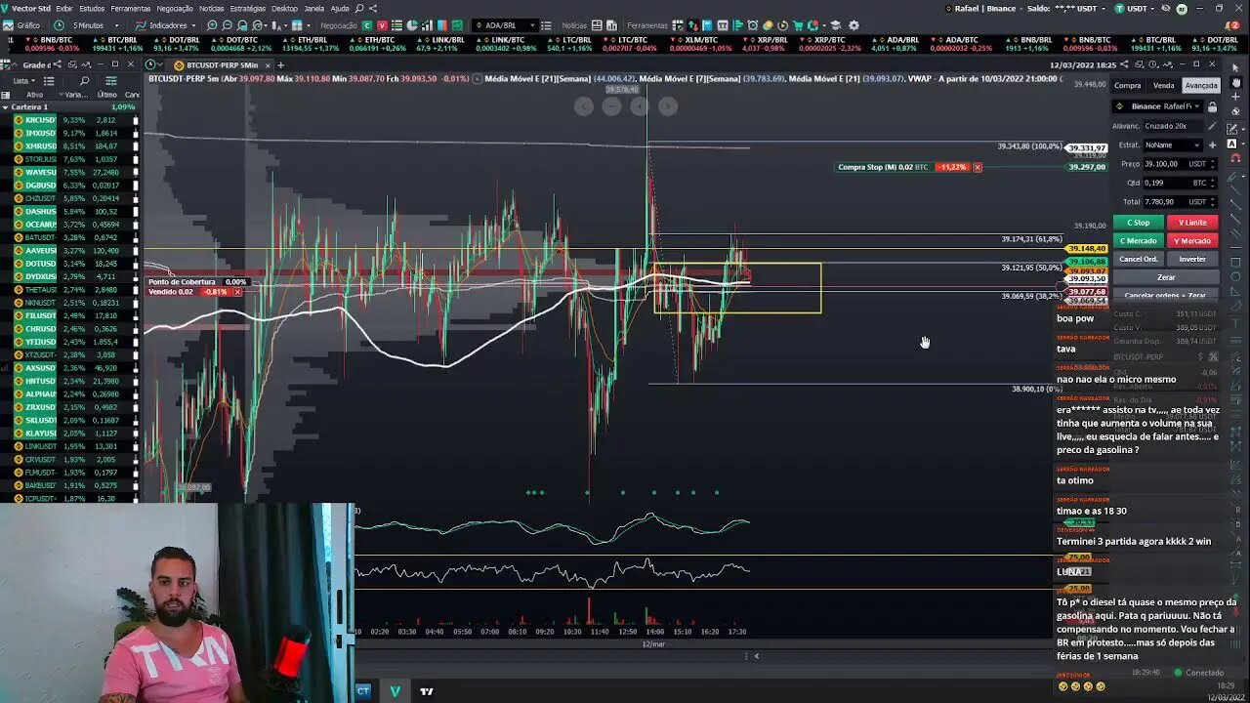Viewport: 1250px width, 703px height.
Task: Click the TradingView icon in the taskbar
Action: click(x=427, y=691)
